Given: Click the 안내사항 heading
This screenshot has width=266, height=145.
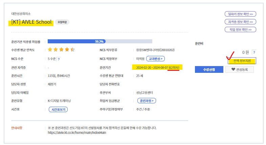Looking at the screenshot, I should tap(17, 128).
